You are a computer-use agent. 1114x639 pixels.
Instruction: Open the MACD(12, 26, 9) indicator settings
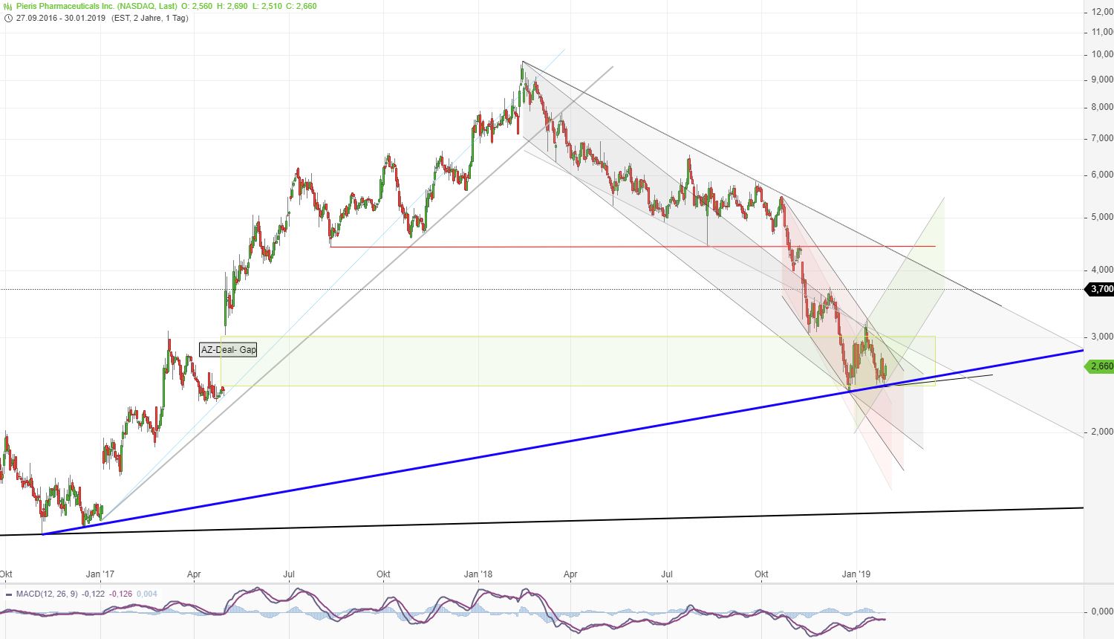46,594
